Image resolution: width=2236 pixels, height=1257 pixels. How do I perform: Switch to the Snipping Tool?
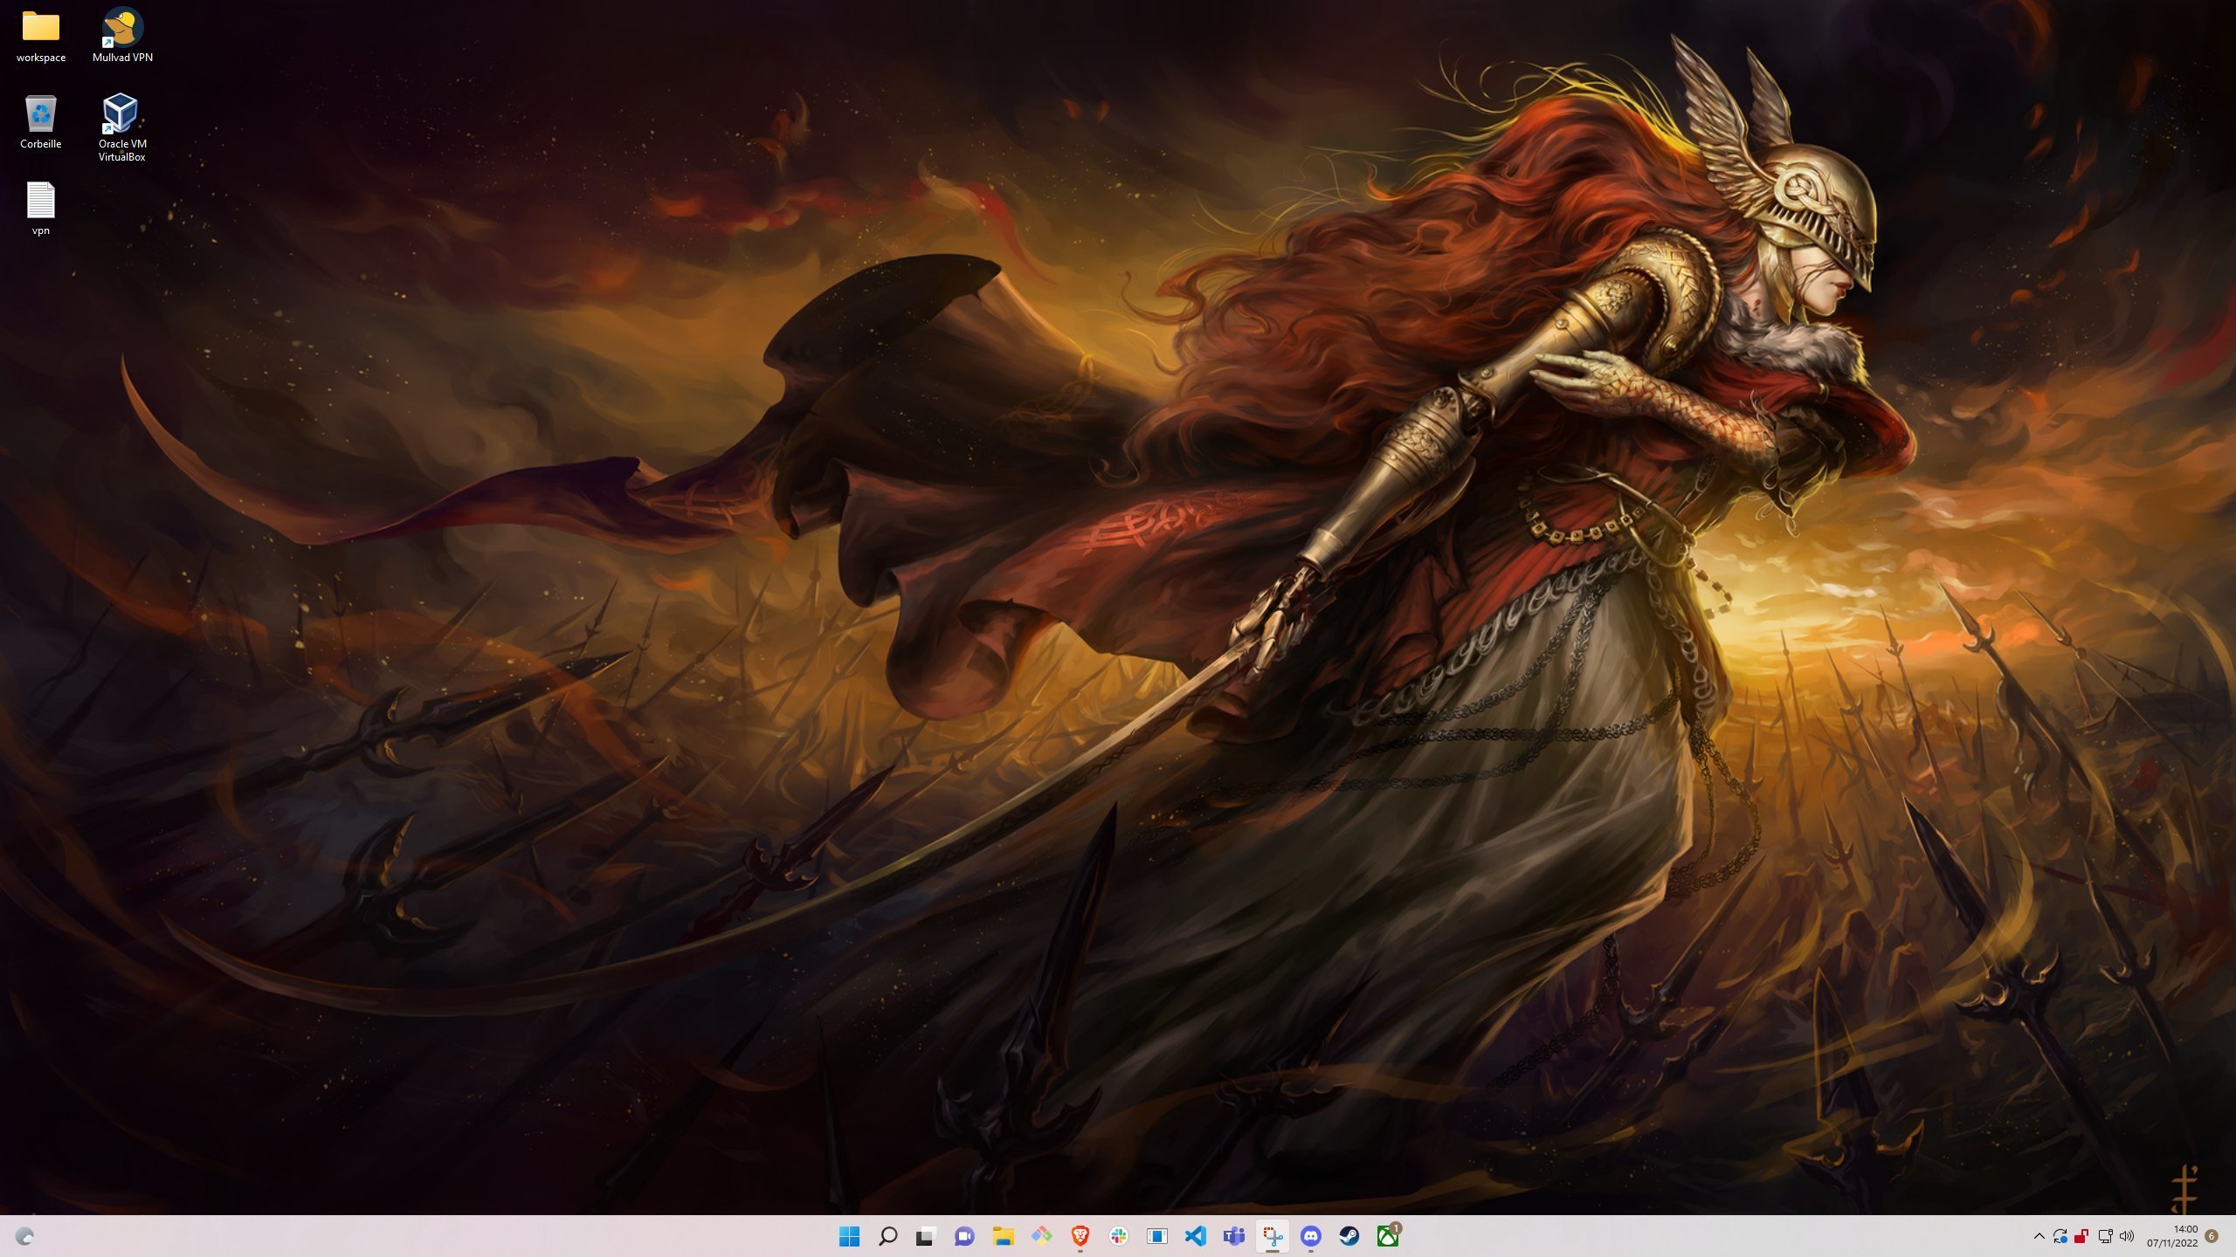coord(1272,1236)
